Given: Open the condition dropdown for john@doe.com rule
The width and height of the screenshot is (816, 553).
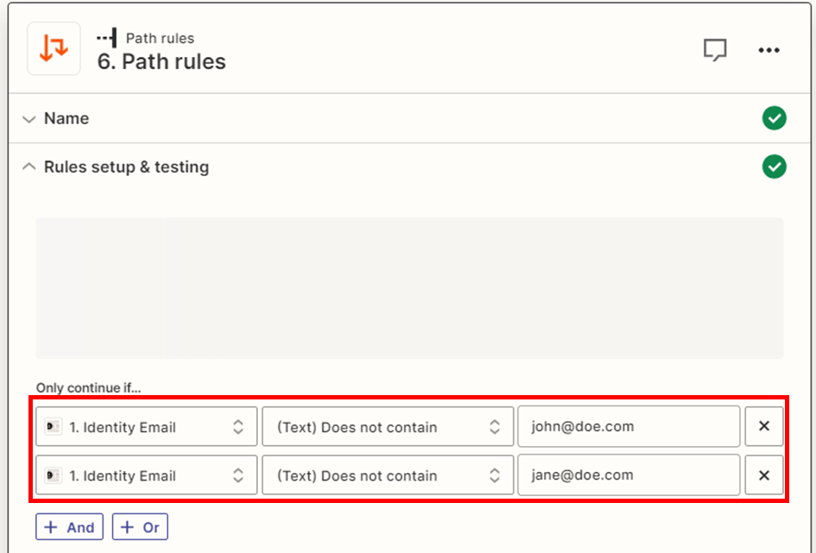Looking at the screenshot, I should [x=387, y=427].
